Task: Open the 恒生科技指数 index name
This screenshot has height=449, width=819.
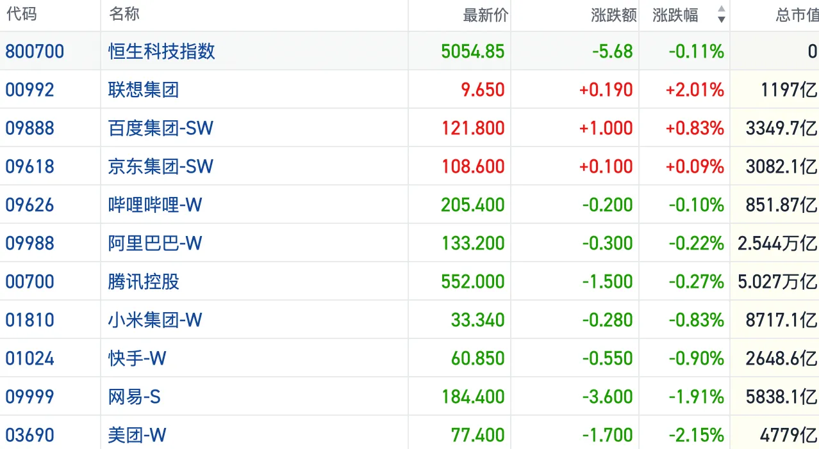Action: 161,51
